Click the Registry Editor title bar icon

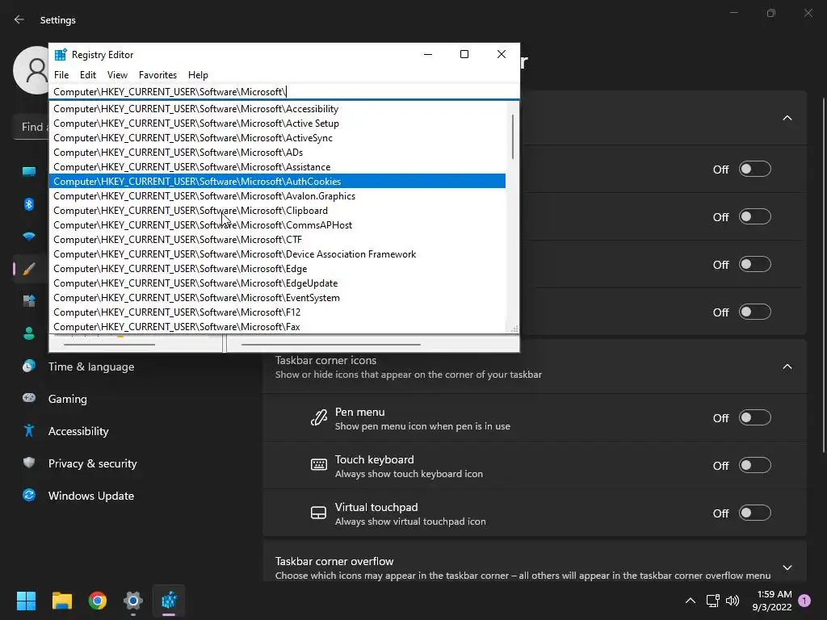tap(61, 55)
